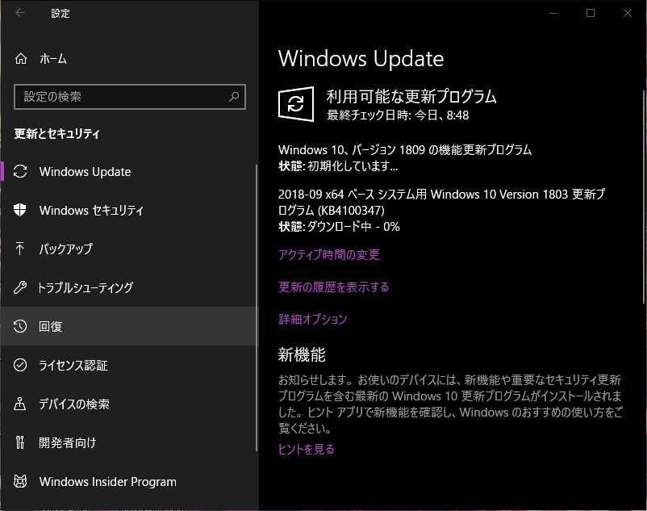Click the 新機能 section heading
This screenshot has height=511, width=647.
(x=302, y=354)
